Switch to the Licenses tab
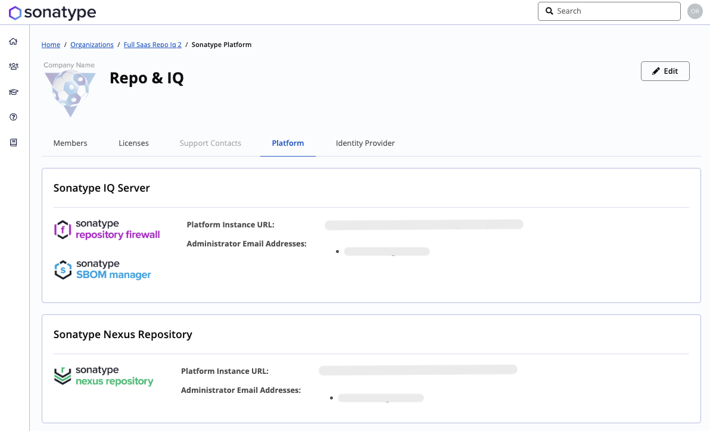 pos(133,143)
